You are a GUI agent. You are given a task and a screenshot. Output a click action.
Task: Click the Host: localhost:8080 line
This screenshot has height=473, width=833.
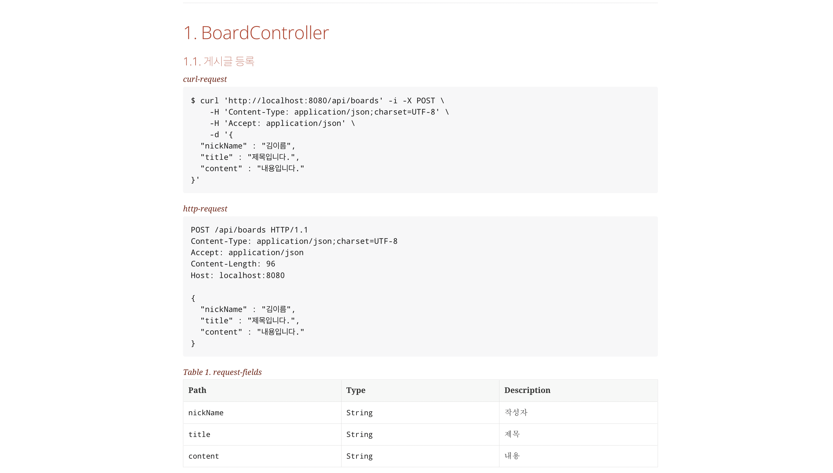237,276
